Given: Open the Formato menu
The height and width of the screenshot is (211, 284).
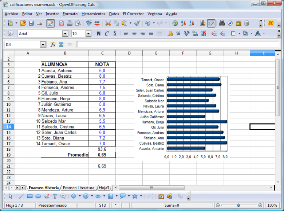Looking at the screenshot, I should click(70, 14).
